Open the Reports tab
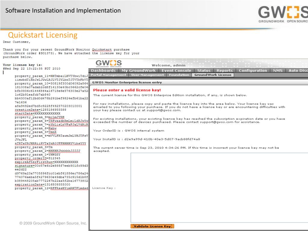This screenshot has height=231, width=308. (224, 70)
